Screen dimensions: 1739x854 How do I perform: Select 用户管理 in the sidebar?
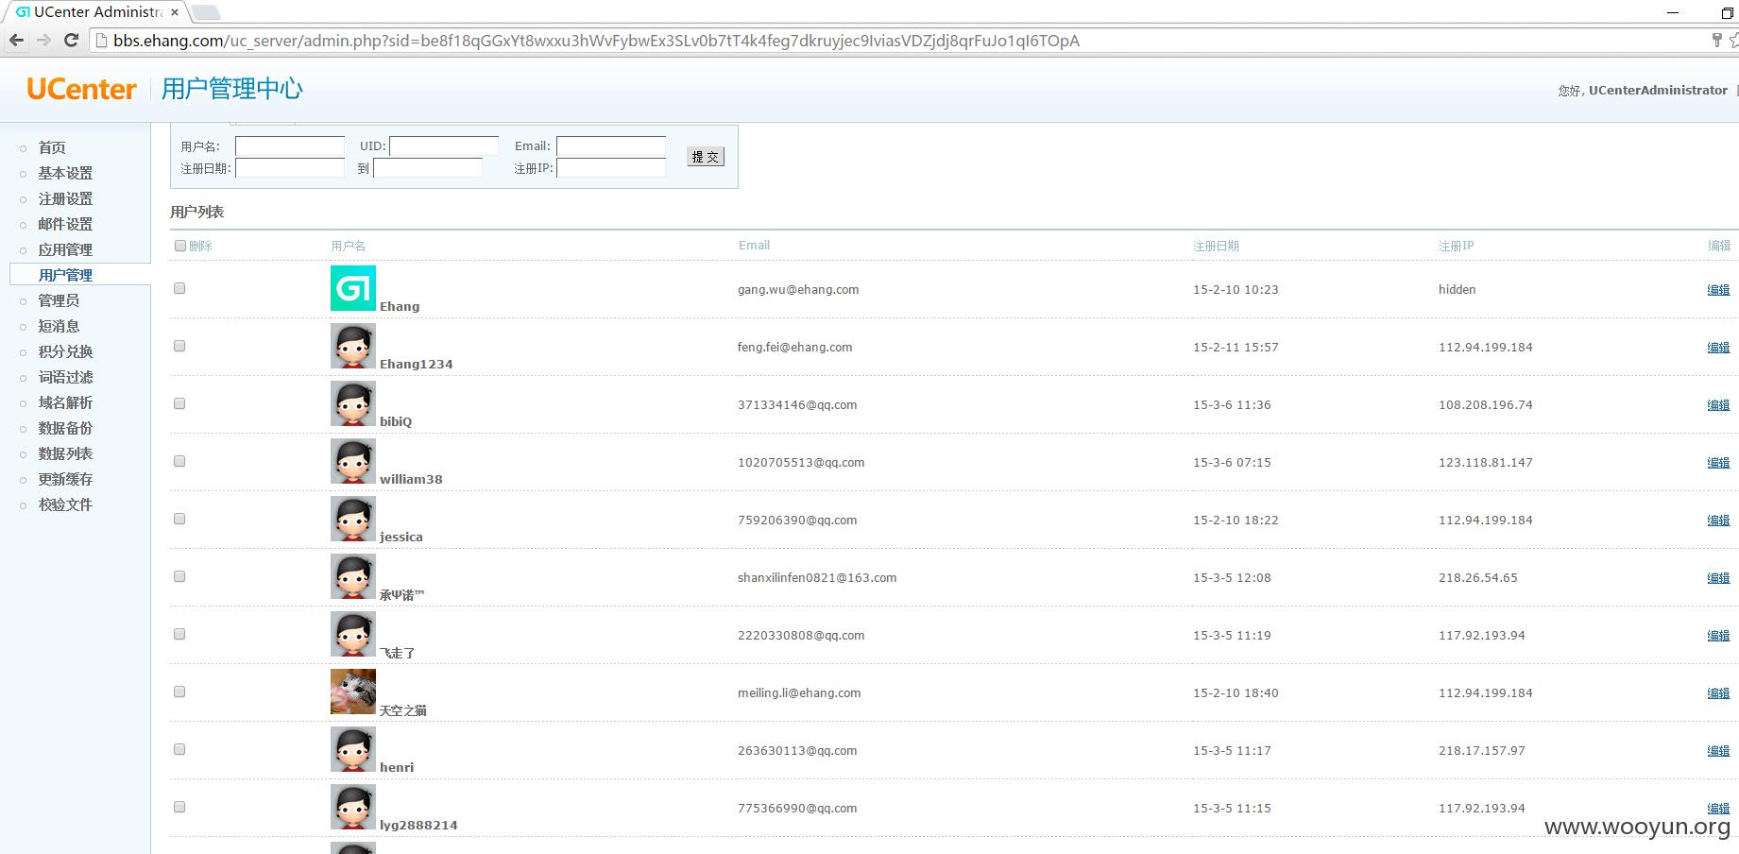pos(65,275)
